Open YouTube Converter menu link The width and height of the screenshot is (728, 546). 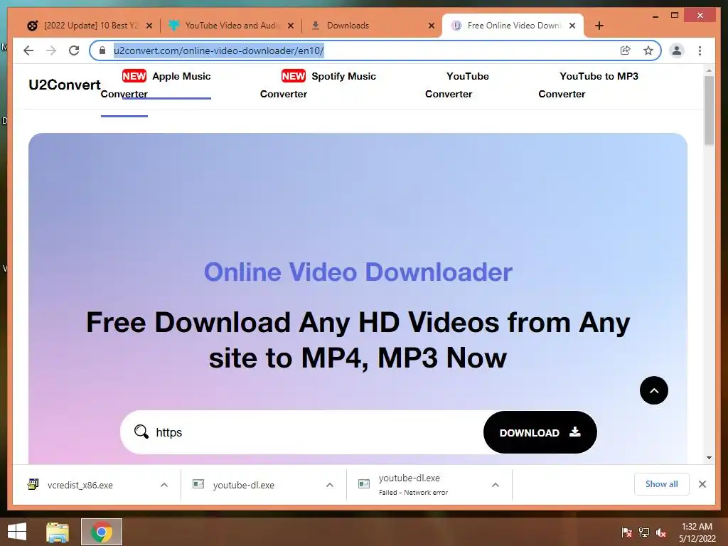[x=457, y=85]
